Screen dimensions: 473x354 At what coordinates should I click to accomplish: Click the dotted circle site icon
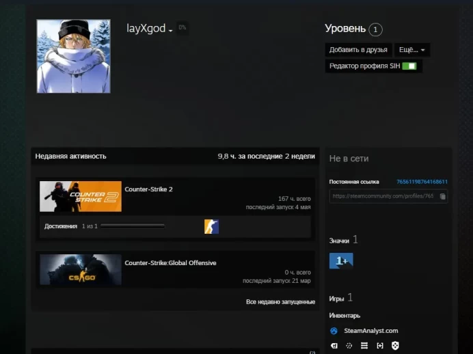click(x=349, y=346)
